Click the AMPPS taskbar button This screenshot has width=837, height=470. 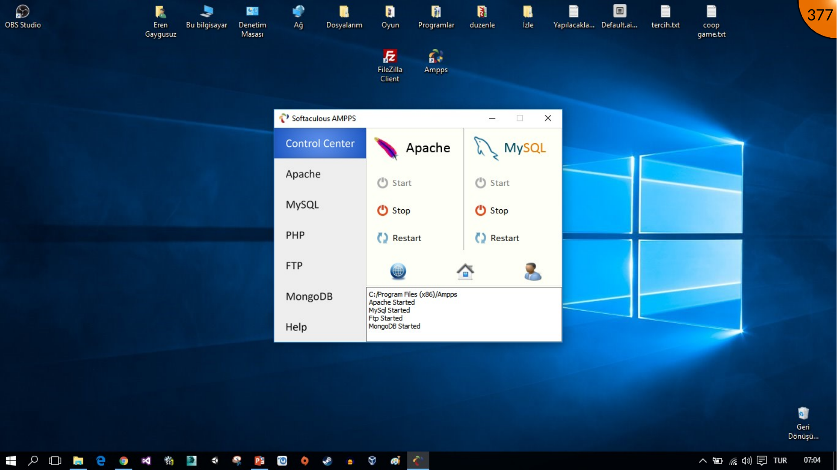418,460
